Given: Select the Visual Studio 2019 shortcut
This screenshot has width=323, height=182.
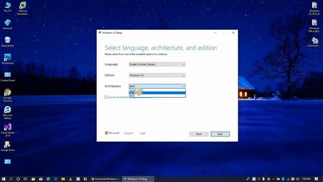Looking at the screenshot, I should click(x=8, y=130).
